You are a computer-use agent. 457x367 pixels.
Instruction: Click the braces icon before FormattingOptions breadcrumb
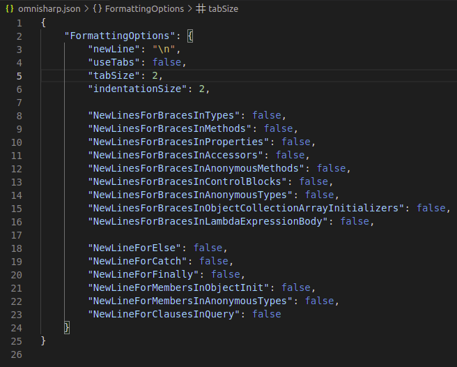click(x=98, y=9)
